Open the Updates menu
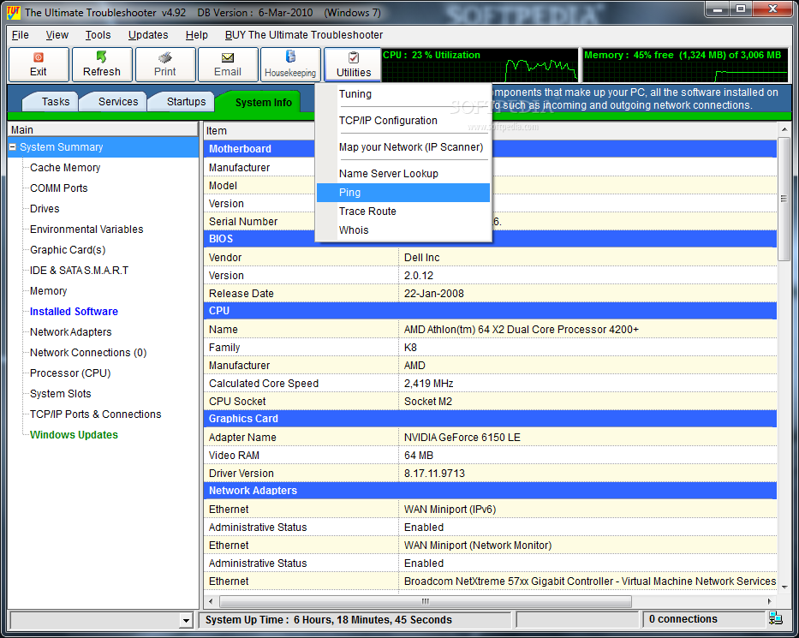 click(x=148, y=34)
